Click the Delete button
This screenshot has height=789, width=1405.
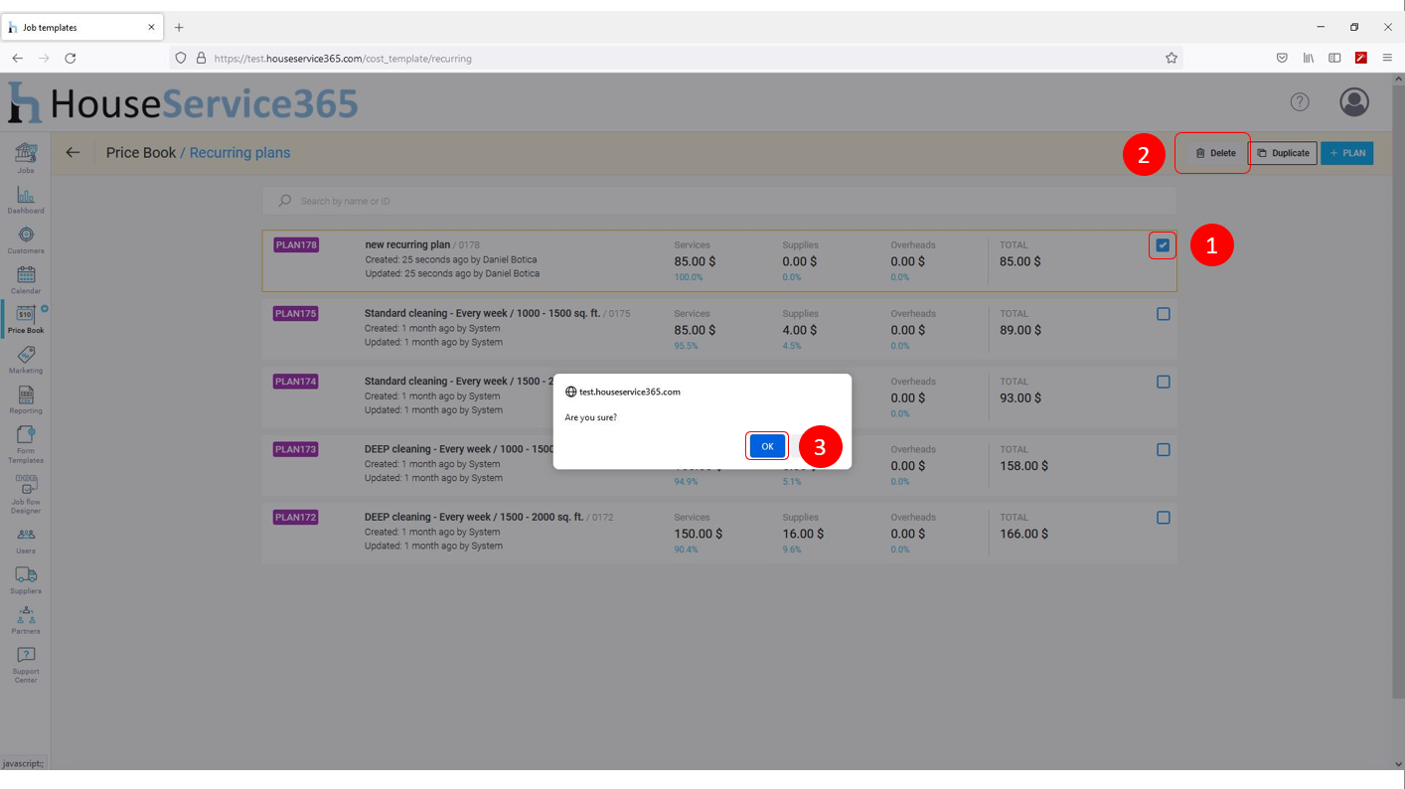(x=1214, y=153)
